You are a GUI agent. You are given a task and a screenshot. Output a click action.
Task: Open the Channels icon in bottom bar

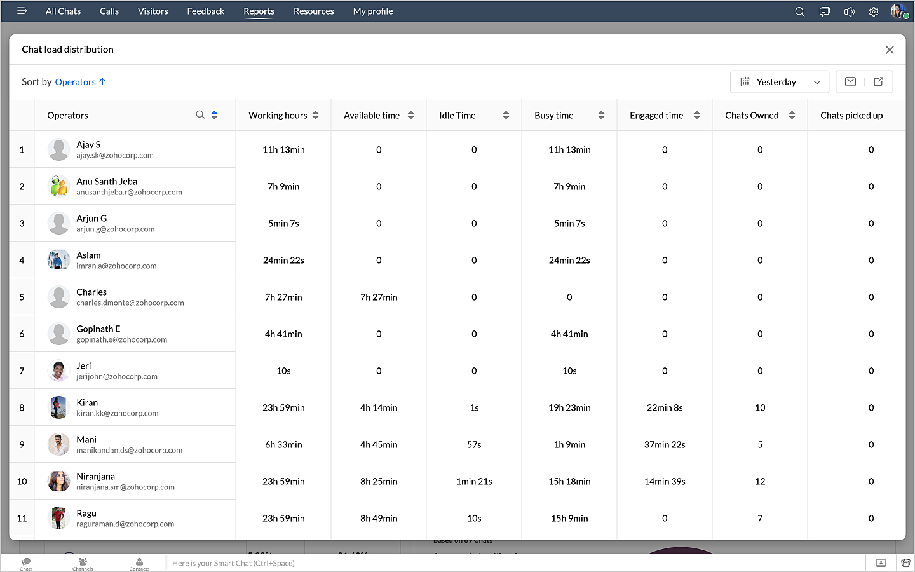pyautogui.click(x=83, y=563)
